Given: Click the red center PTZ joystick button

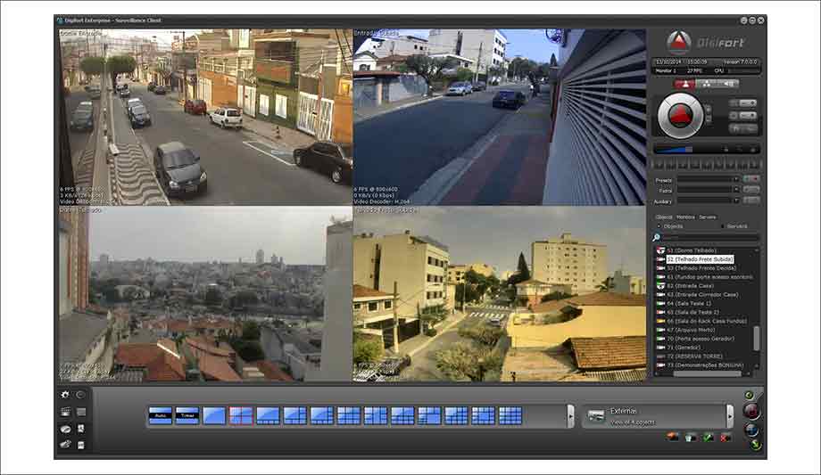Looking at the screenshot, I should [682, 115].
